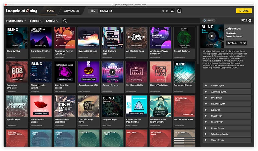Click the pack grid vertical scrollbar
Viewport: 258px width, 151px height.
point(198,45)
